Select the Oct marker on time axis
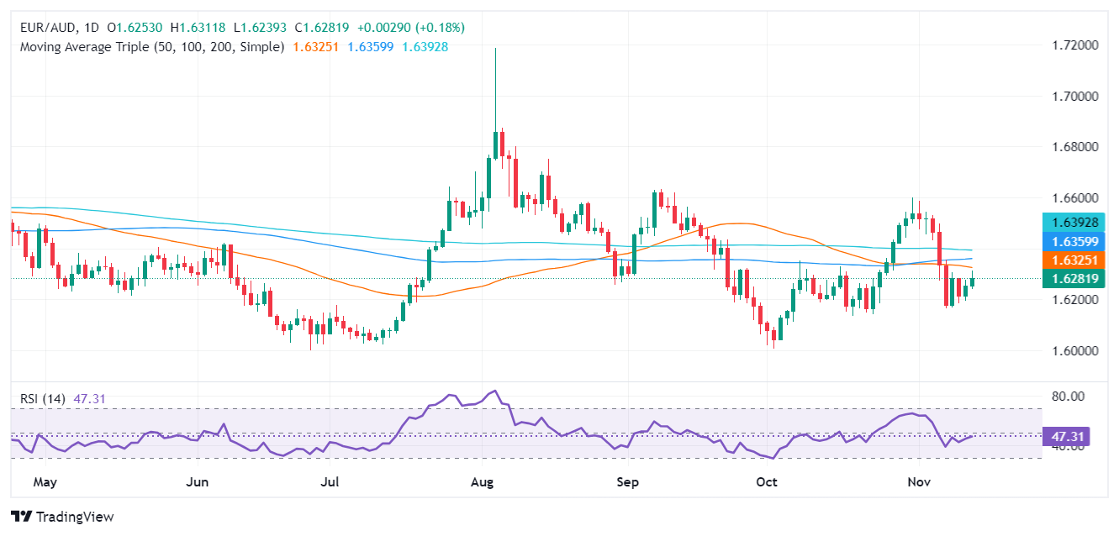The image size is (1119, 536). (767, 482)
